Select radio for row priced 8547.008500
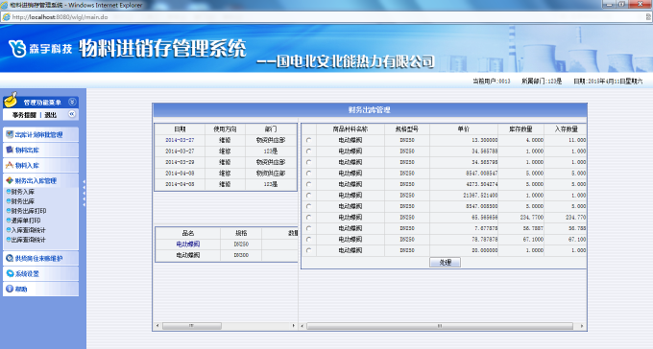The image size is (653, 349). tap(308, 206)
